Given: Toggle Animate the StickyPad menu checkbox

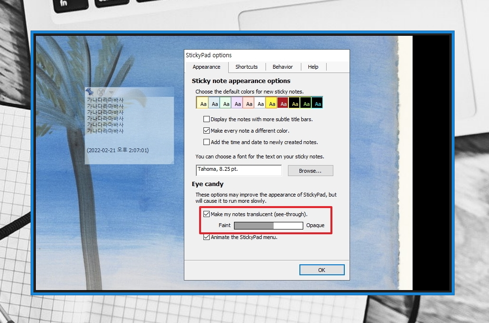Looking at the screenshot, I should pyautogui.click(x=206, y=237).
